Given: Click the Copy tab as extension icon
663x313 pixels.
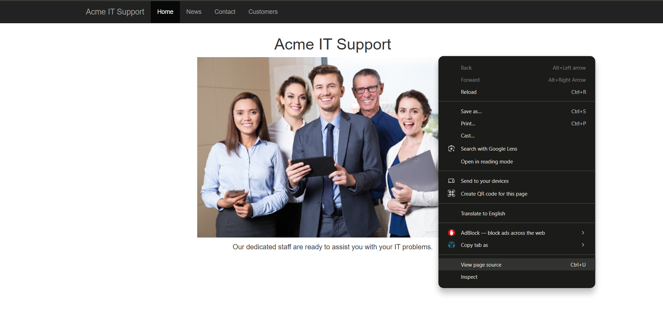Looking at the screenshot, I should pyautogui.click(x=451, y=245).
